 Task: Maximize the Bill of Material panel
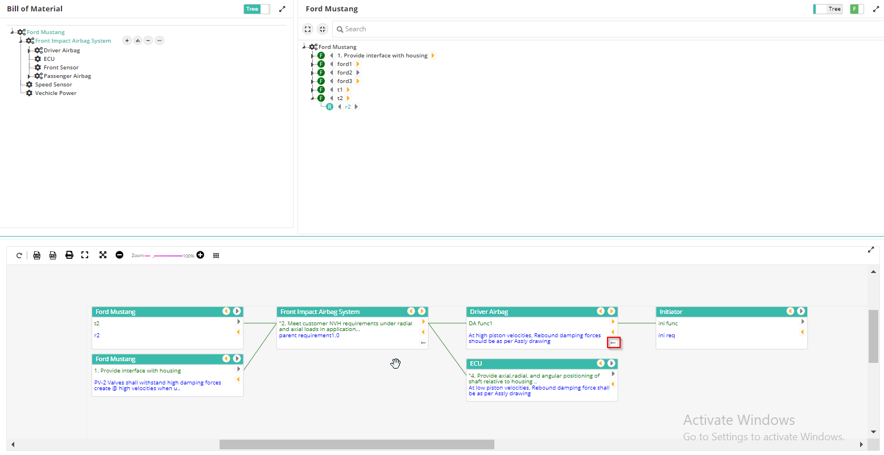(282, 9)
